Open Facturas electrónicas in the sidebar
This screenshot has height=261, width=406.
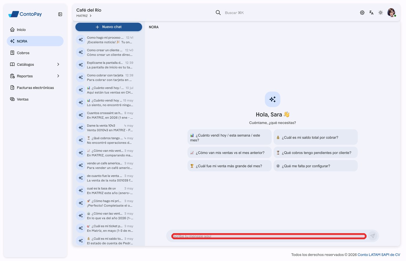tap(35, 88)
